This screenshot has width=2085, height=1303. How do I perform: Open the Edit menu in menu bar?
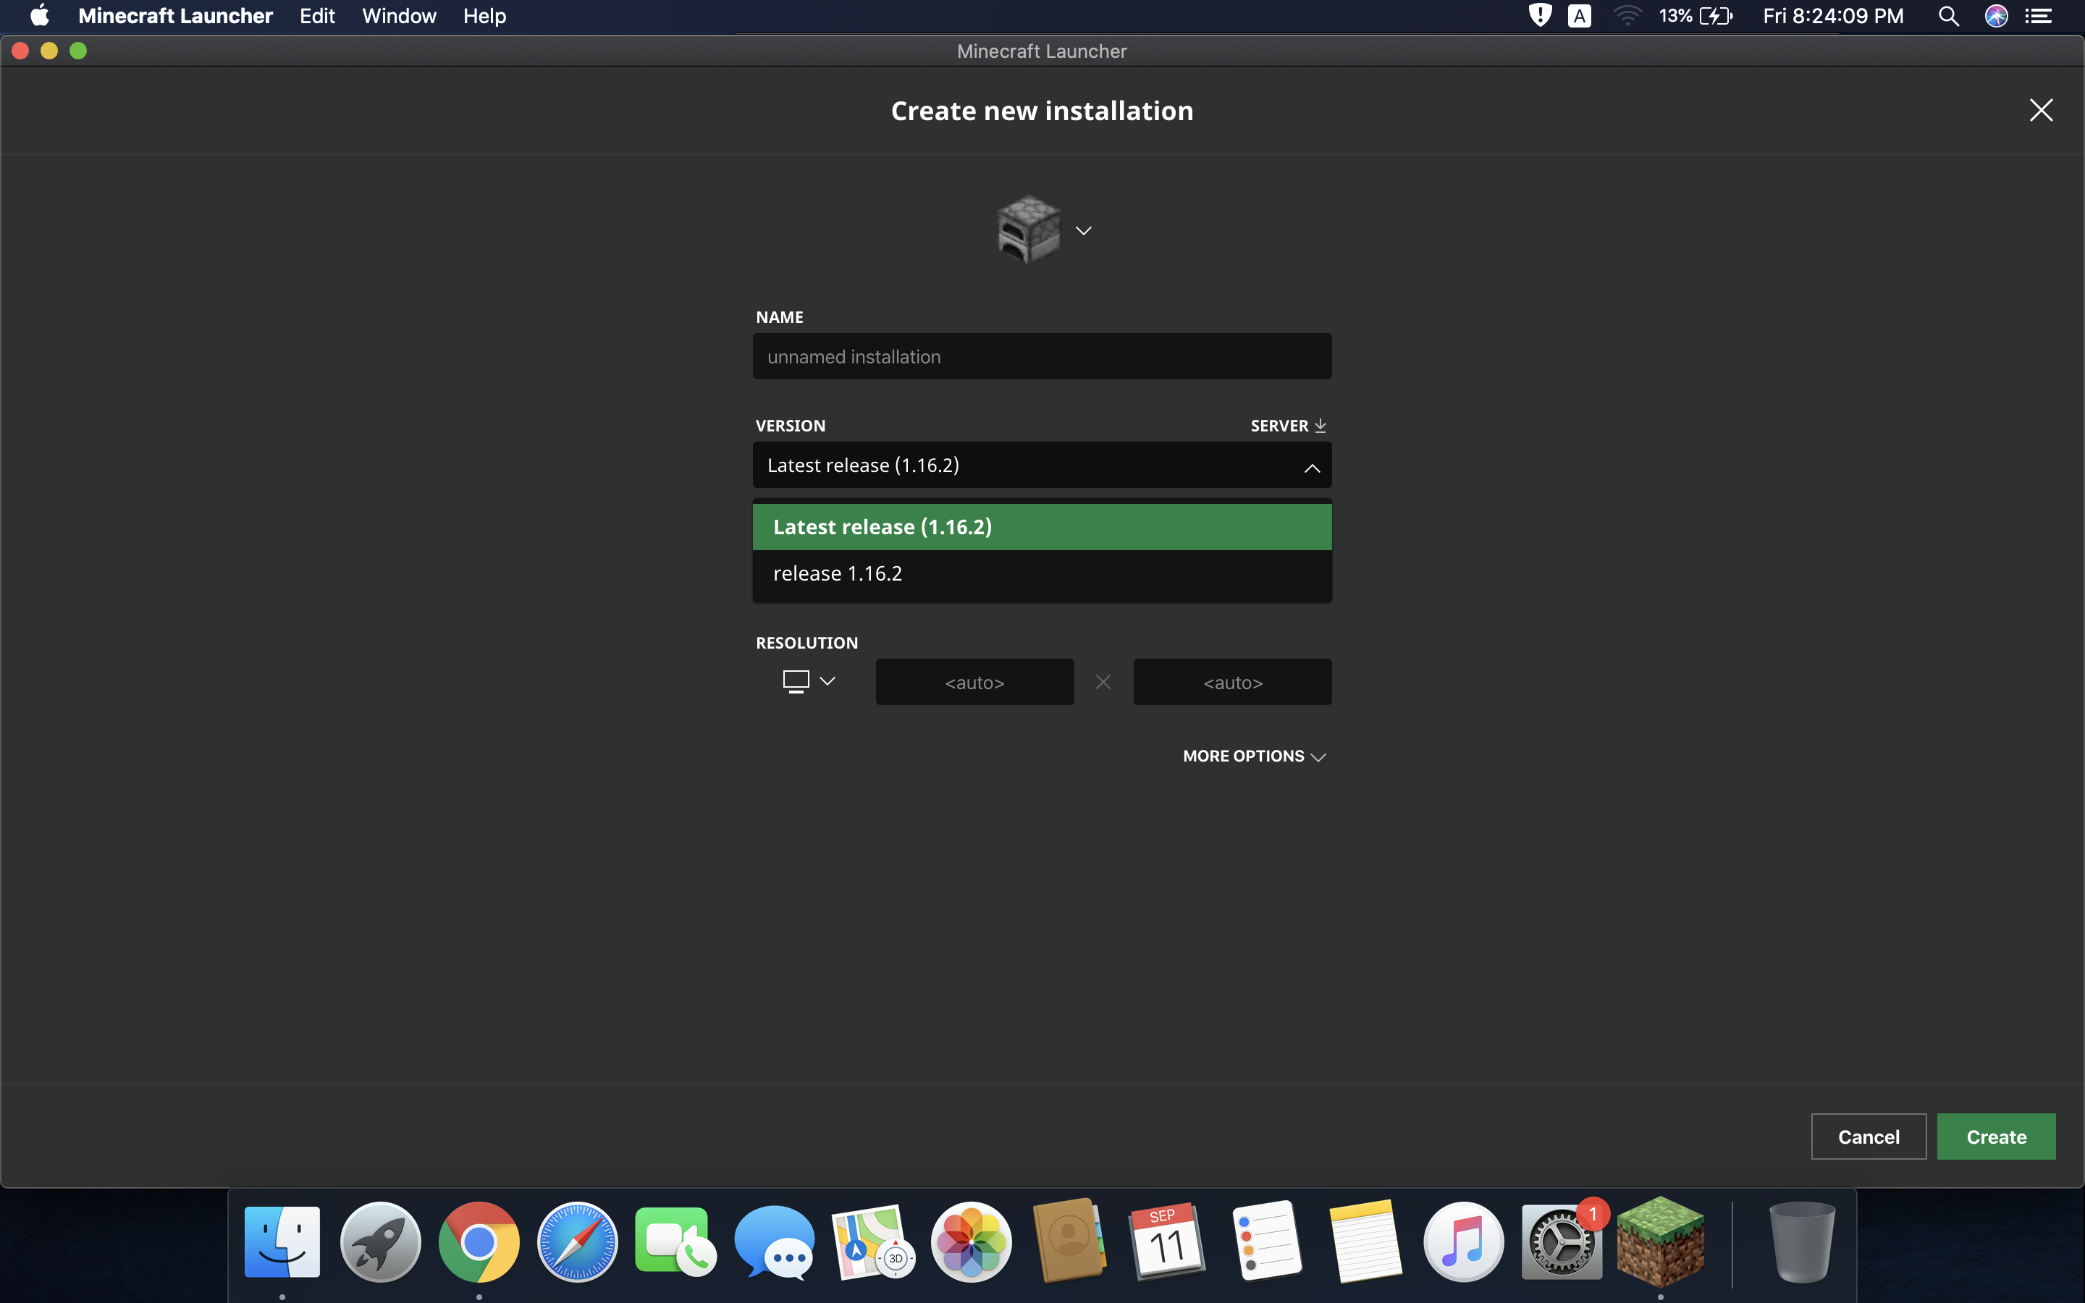coord(317,17)
